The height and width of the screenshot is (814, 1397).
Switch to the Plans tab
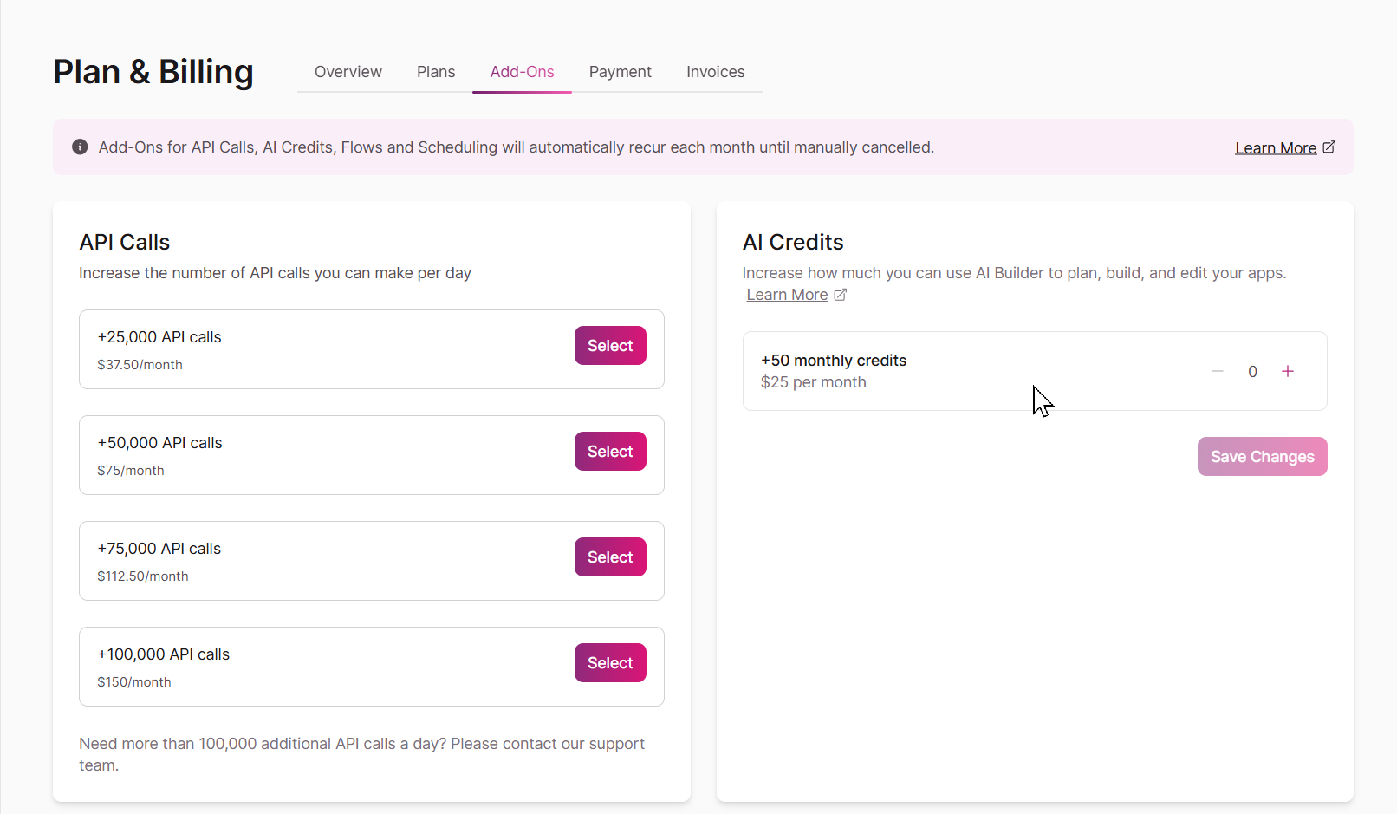(436, 72)
